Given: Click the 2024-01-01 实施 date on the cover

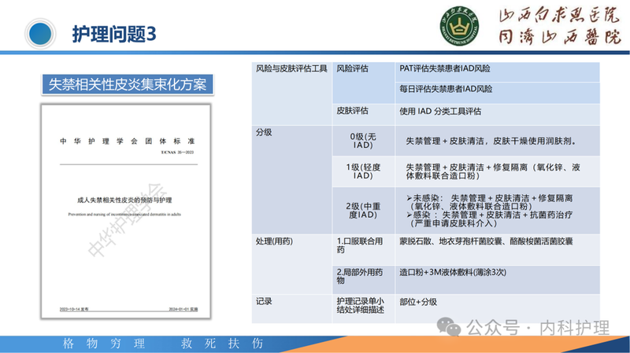Looking at the screenshot, I should pos(183,309).
